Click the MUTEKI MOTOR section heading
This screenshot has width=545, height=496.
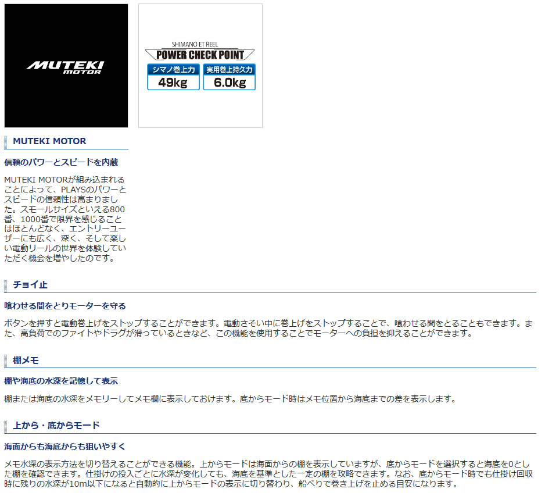[x=49, y=141]
